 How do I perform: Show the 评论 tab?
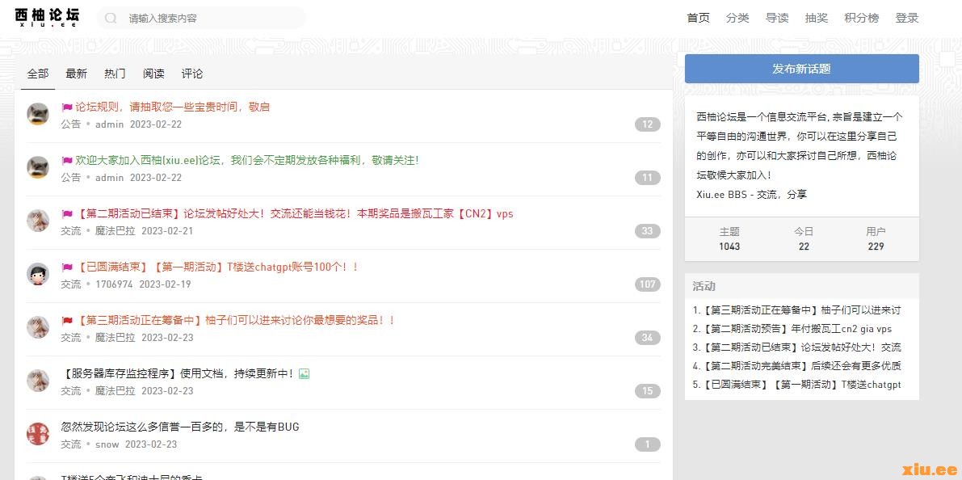[192, 74]
